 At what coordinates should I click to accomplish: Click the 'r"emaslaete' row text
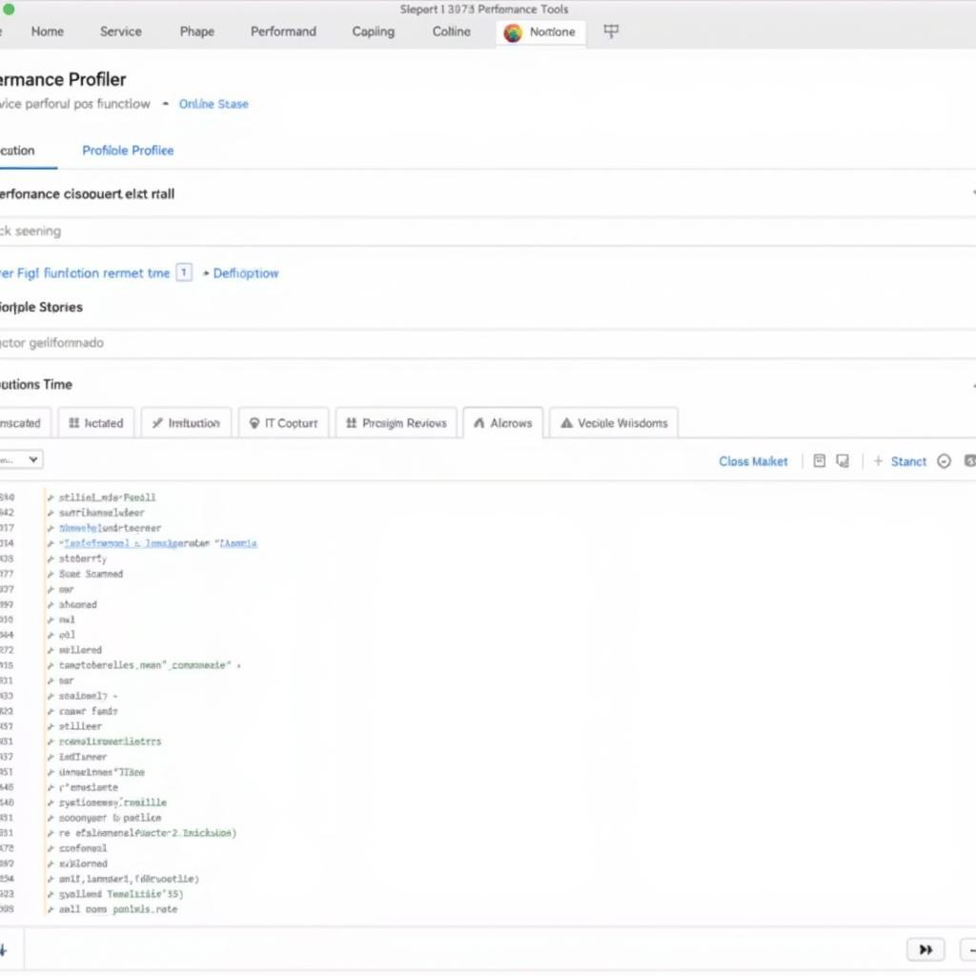coord(89,787)
